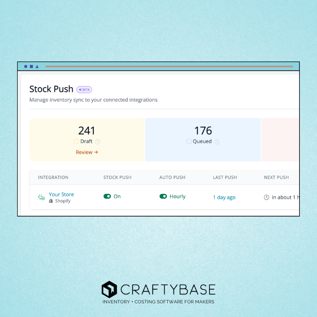Click the plug connection icon for Your Store
Image resolution: width=317 pixels, height=317 pixels.
click(x=41, y=197)
